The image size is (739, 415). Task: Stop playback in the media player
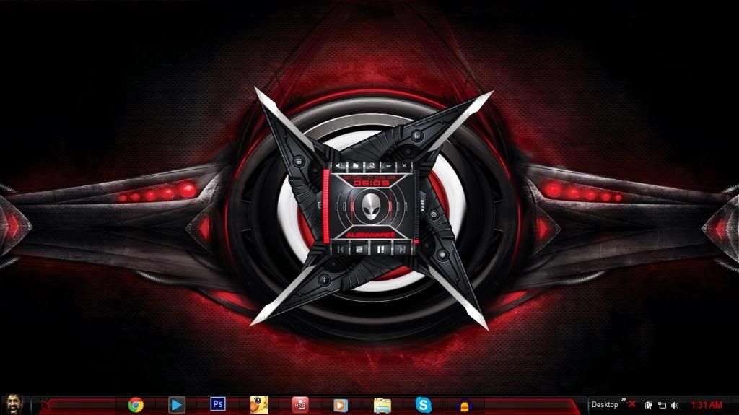[359, 249]
